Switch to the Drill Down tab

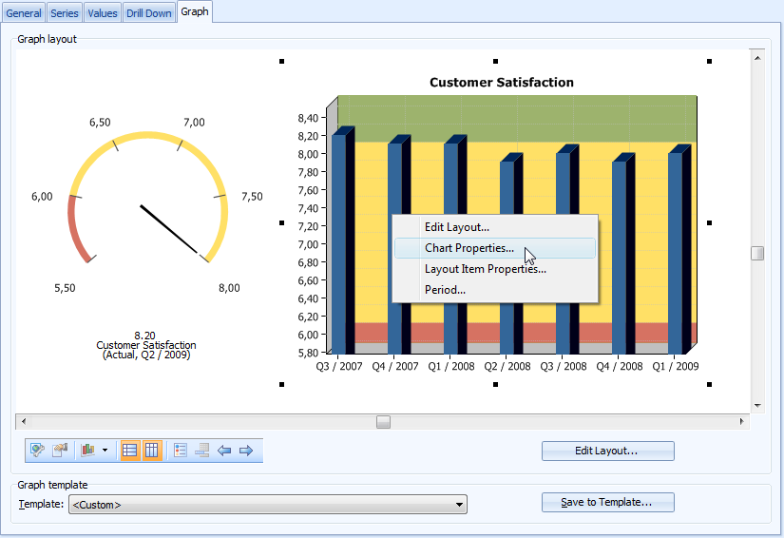point(149,13)
